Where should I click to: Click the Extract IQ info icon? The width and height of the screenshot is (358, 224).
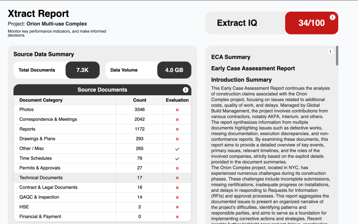pyautogui.click(x=332, y=17)
